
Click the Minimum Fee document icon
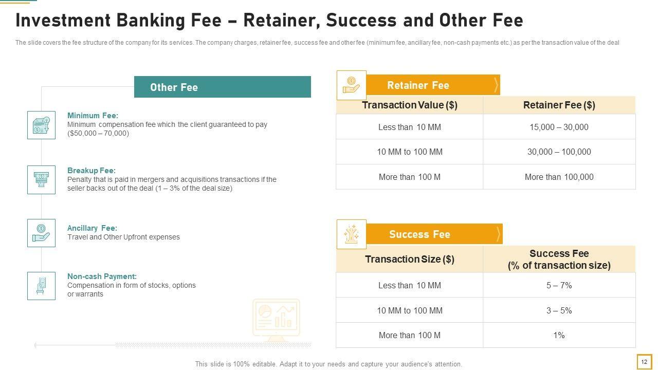pyautogui.click(x=41, y=125)
